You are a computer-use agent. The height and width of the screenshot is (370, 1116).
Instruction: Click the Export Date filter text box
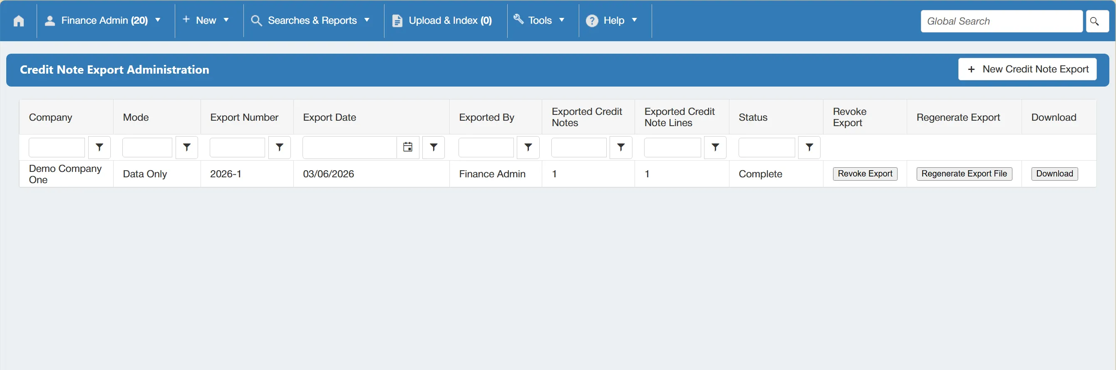tap(350, 147)
